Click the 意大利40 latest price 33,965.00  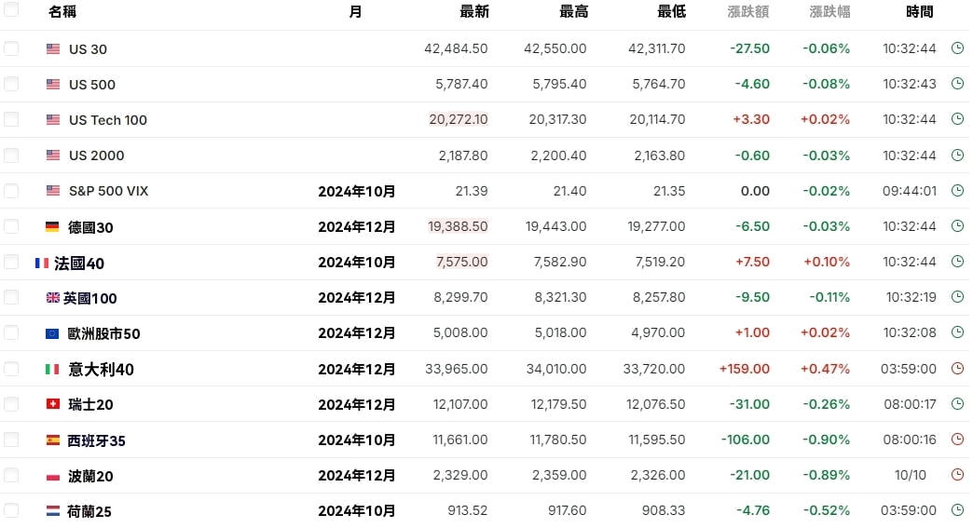pos(456,369)
